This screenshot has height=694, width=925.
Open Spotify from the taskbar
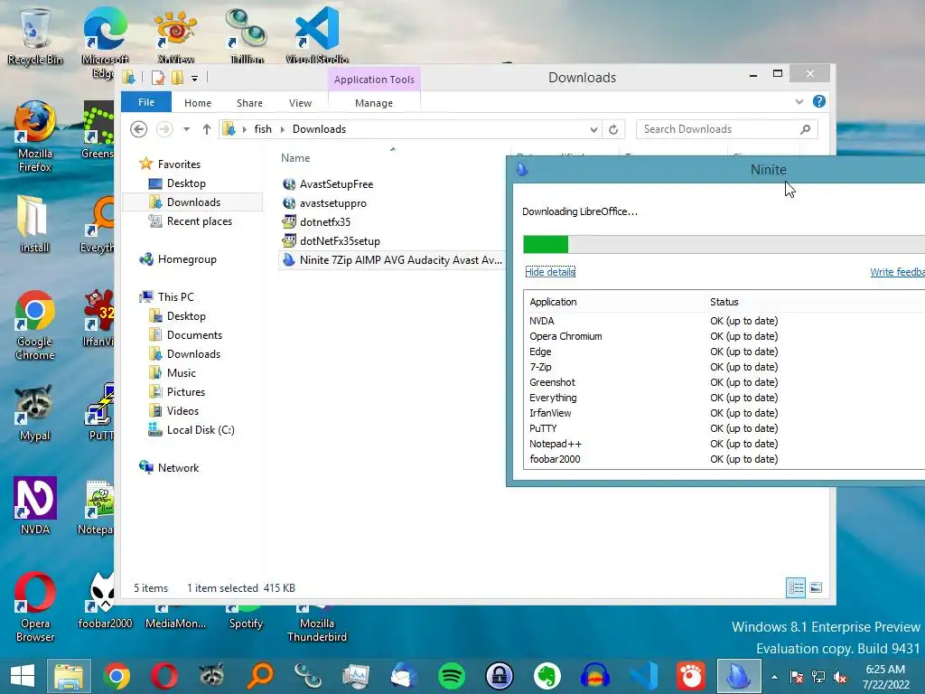point(452,676)
